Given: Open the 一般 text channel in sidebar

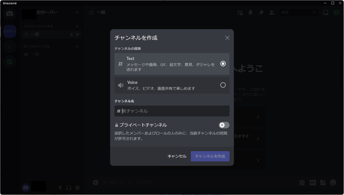Looking at the screenshot, I should [51, 35].
